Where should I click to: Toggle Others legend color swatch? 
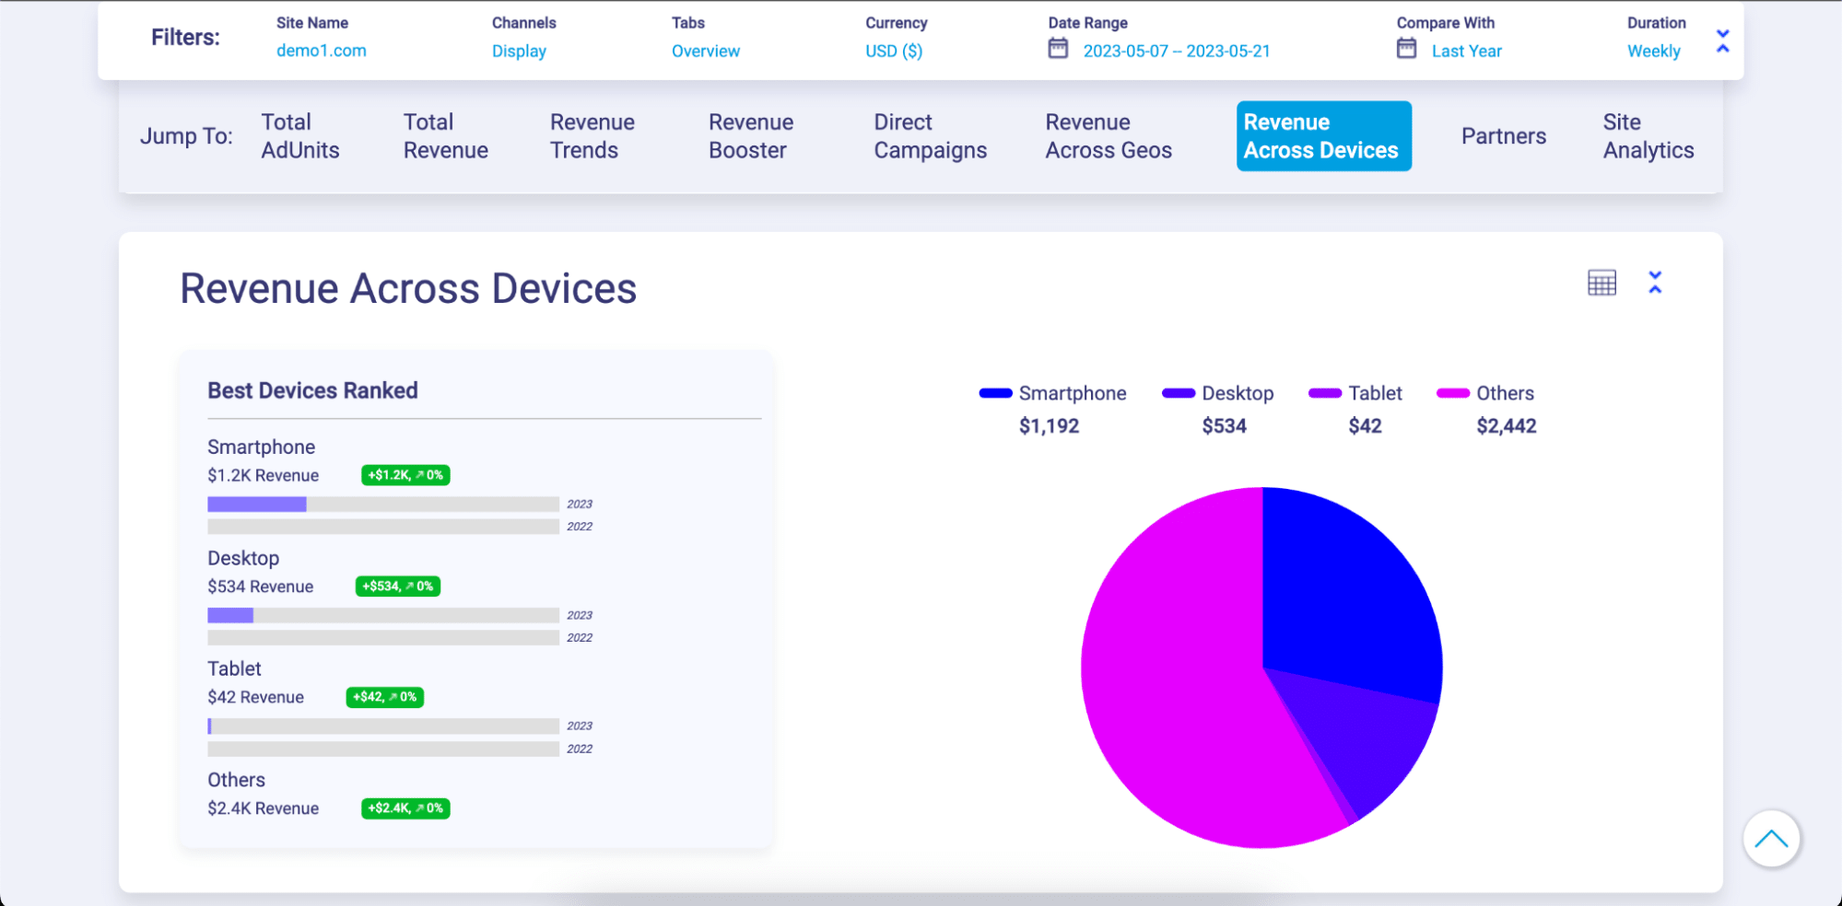point(1453,393)
